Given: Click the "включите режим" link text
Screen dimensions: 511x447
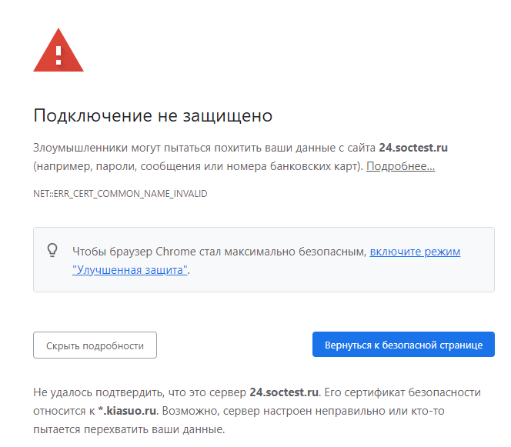Looking at the screenshot, I should 415,252.
